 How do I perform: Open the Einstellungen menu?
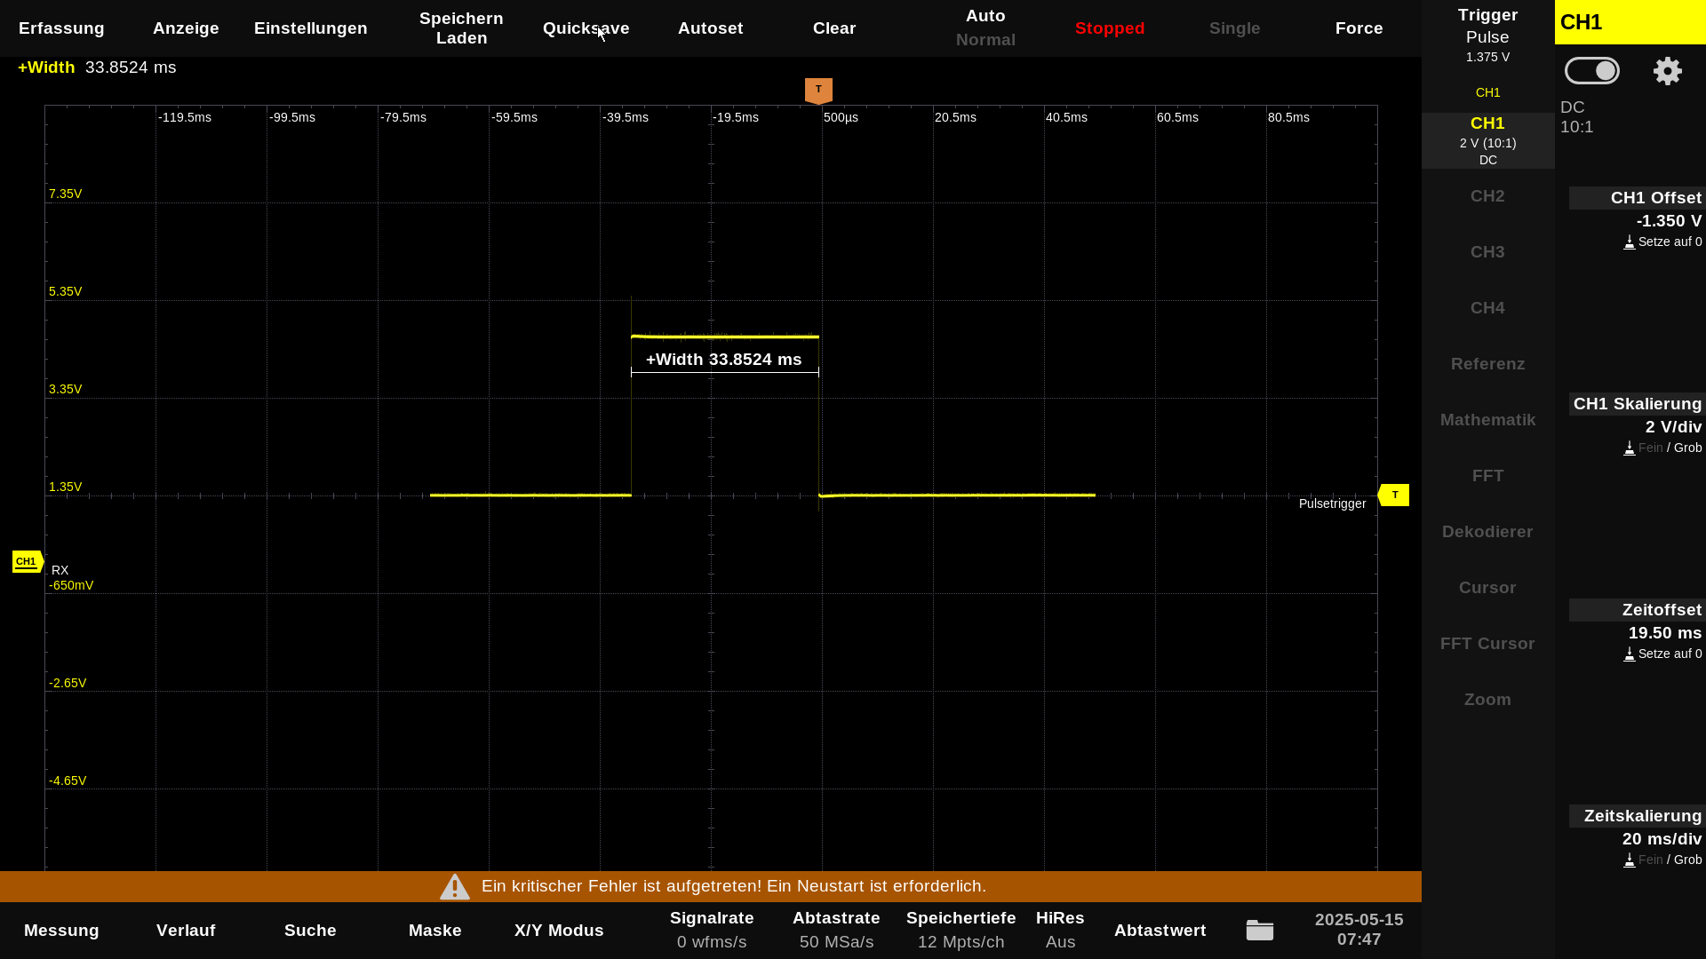(x=310, y=28)
